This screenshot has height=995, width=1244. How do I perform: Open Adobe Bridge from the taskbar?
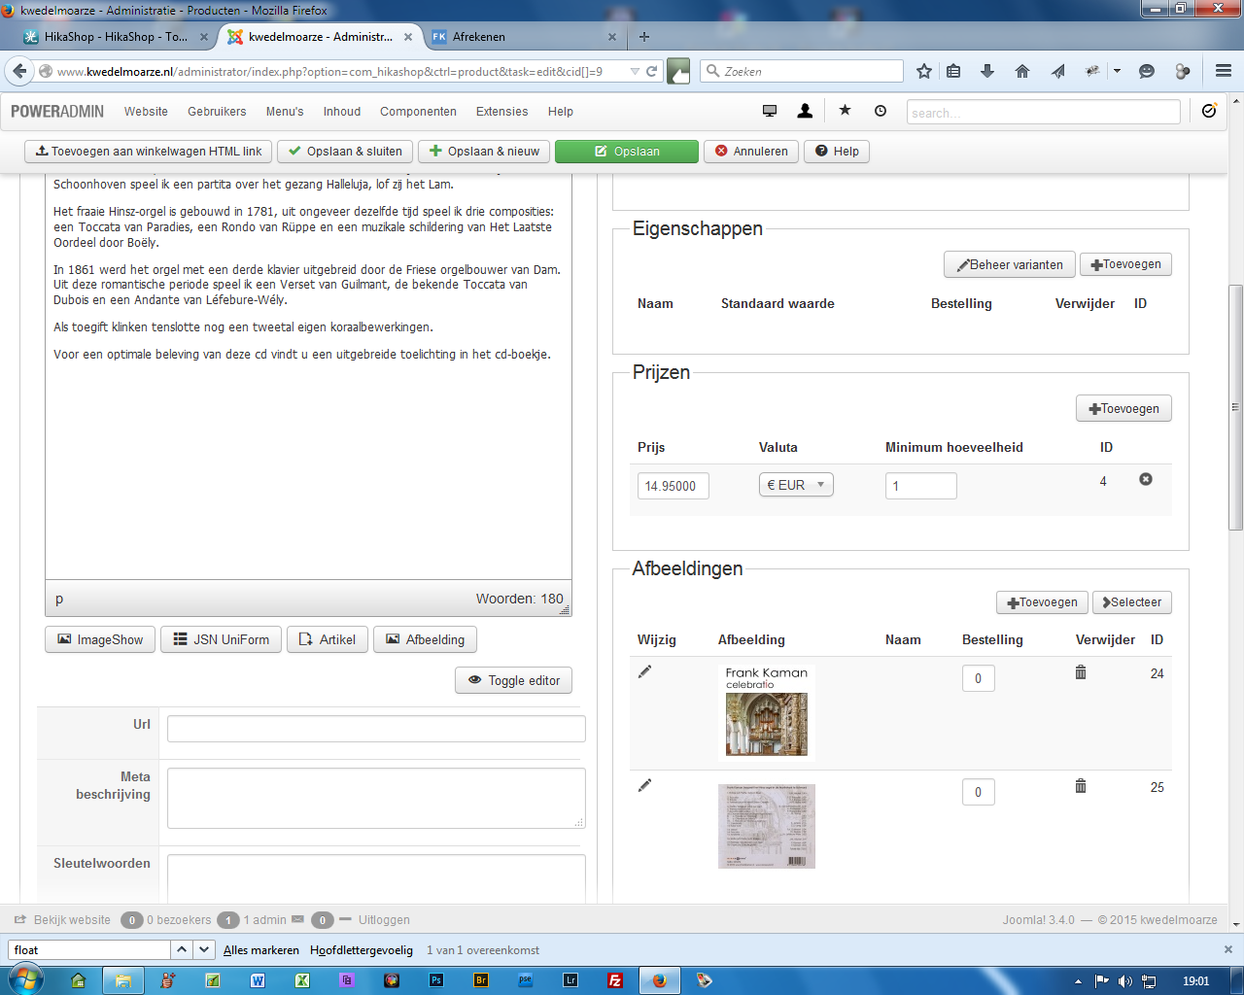point(481,980)
